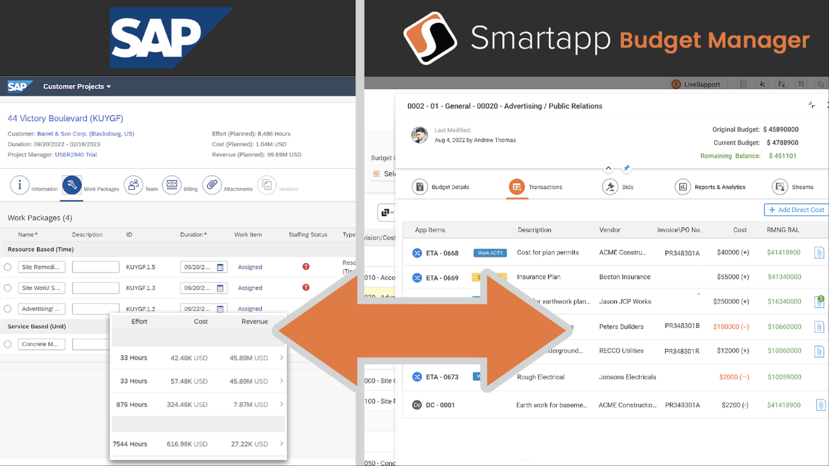This screenshot has height=466, width=829.
Task: Click Assigned link for KUYGF.1.5
Action: [x=250, y=267]
